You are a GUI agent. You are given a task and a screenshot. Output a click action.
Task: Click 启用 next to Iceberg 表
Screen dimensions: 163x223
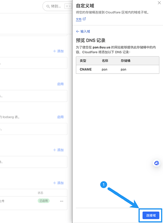[x=60, y=117]
